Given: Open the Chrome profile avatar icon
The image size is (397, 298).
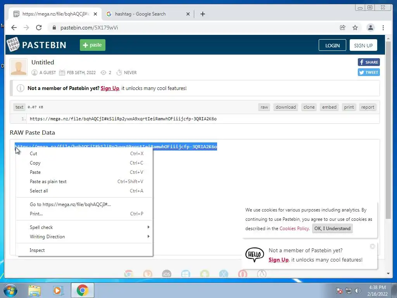Looking at the screenshot, I should coord(370,28).
